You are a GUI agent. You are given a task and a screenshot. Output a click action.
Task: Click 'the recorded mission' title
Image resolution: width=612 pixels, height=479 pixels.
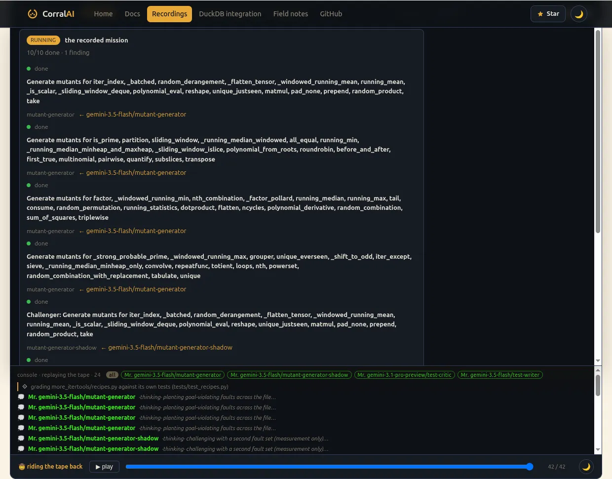(x=96, y=40)
